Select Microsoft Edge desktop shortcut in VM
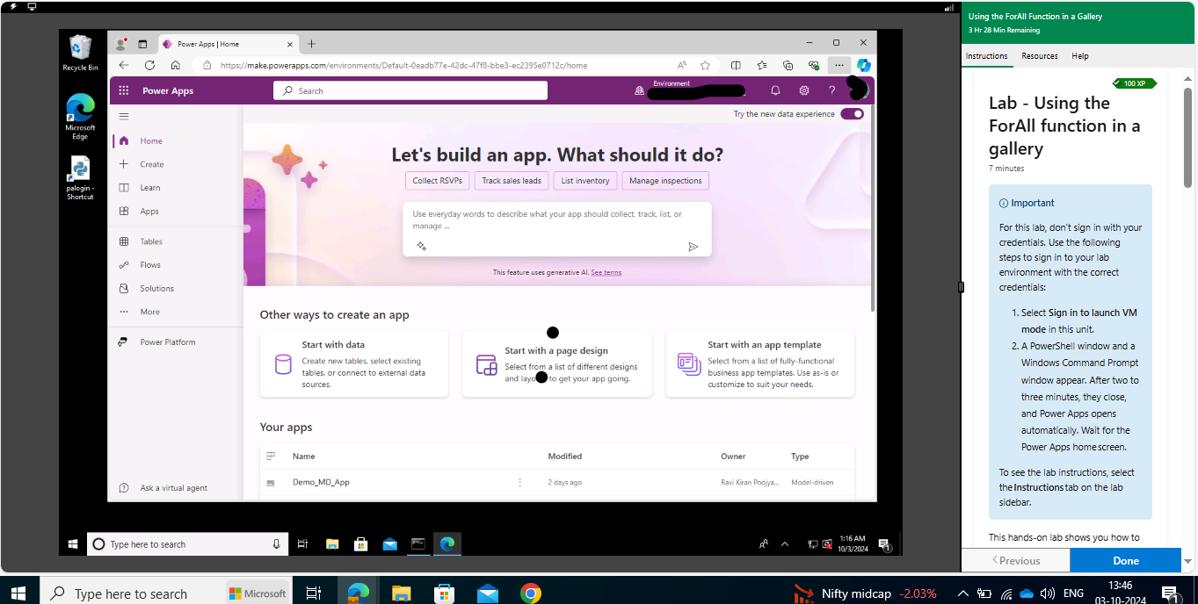The height and width of the screenshot is (604, 1198). [80, 117]
